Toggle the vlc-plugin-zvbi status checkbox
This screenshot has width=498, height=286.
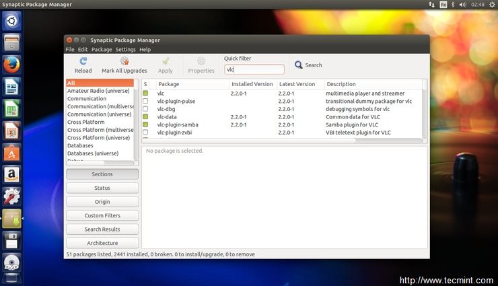[145, 133]
